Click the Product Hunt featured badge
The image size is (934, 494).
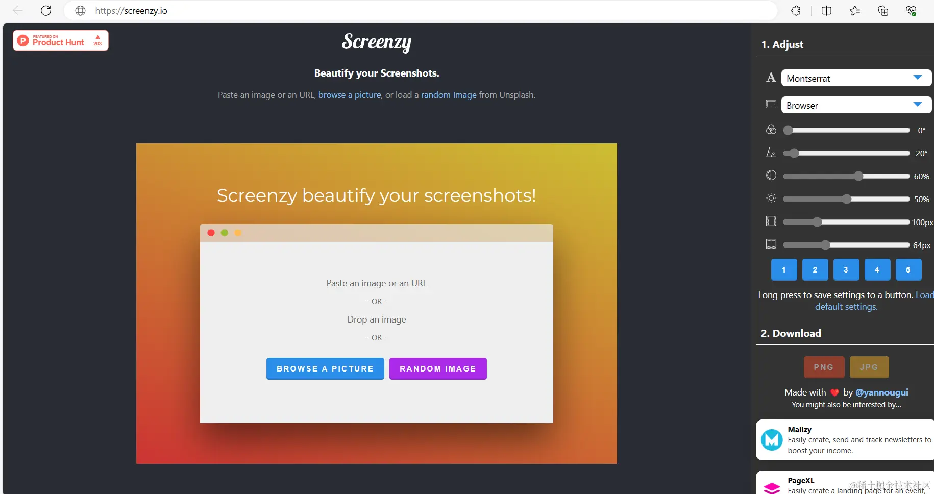coord(61,40)
